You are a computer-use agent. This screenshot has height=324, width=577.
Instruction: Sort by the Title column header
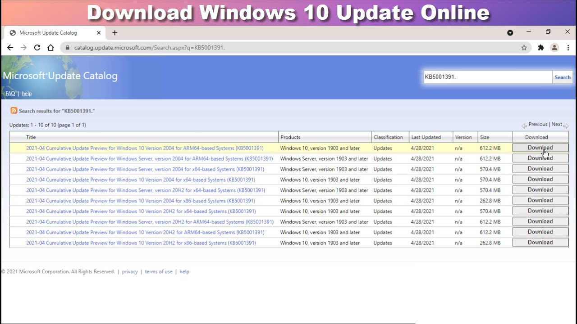31,137
